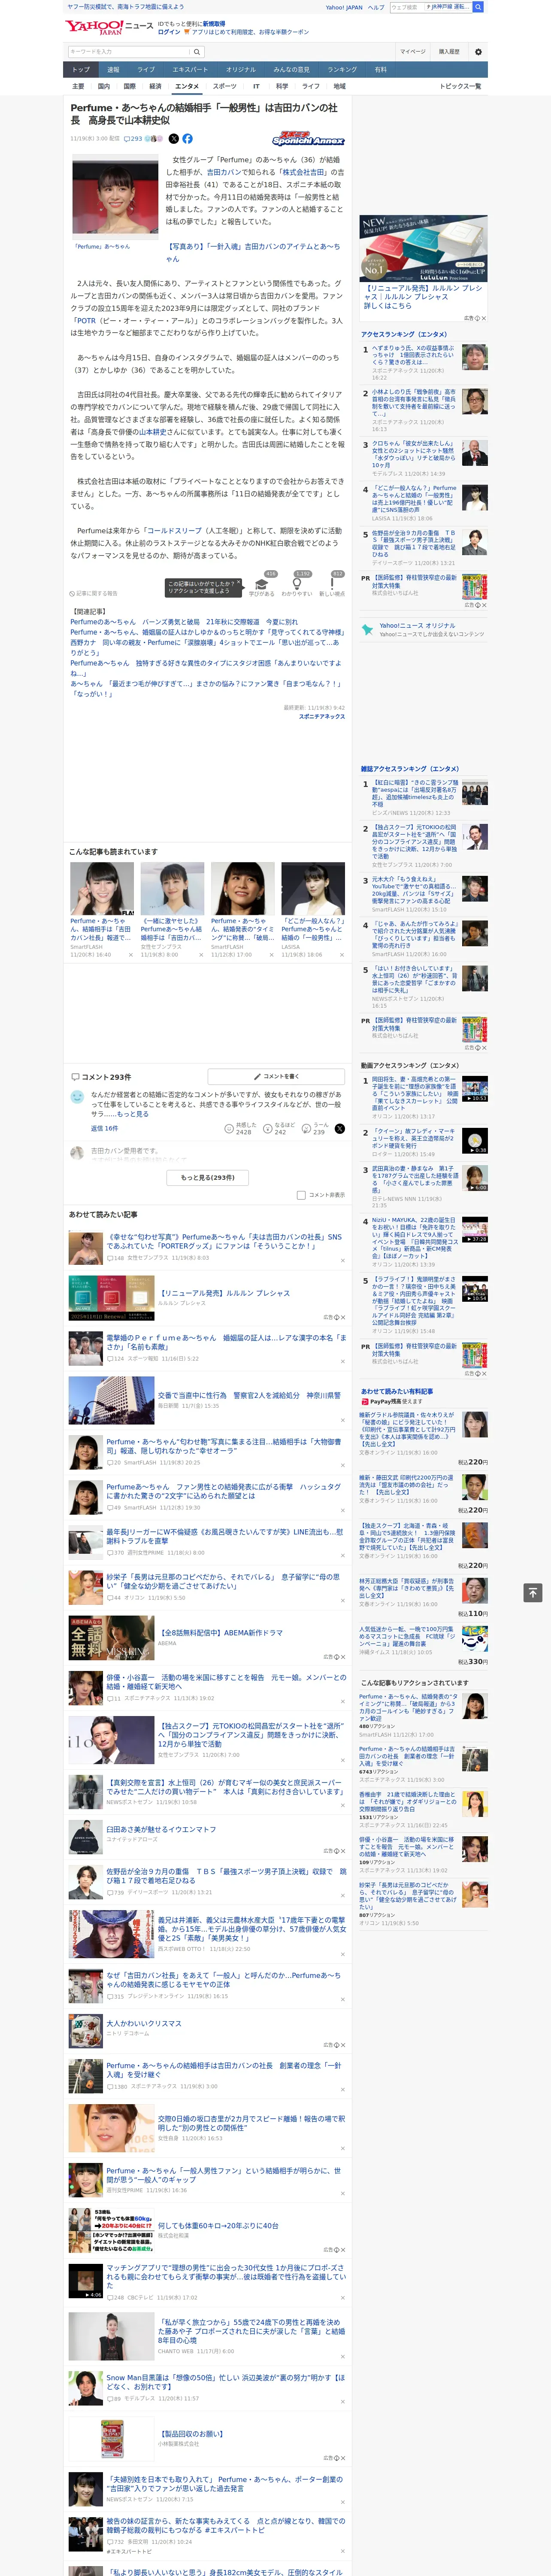Open スポニチアネックス source link below article
Image resolution: width=551 pixels, height=2576 pixels.
coord(321,716)
